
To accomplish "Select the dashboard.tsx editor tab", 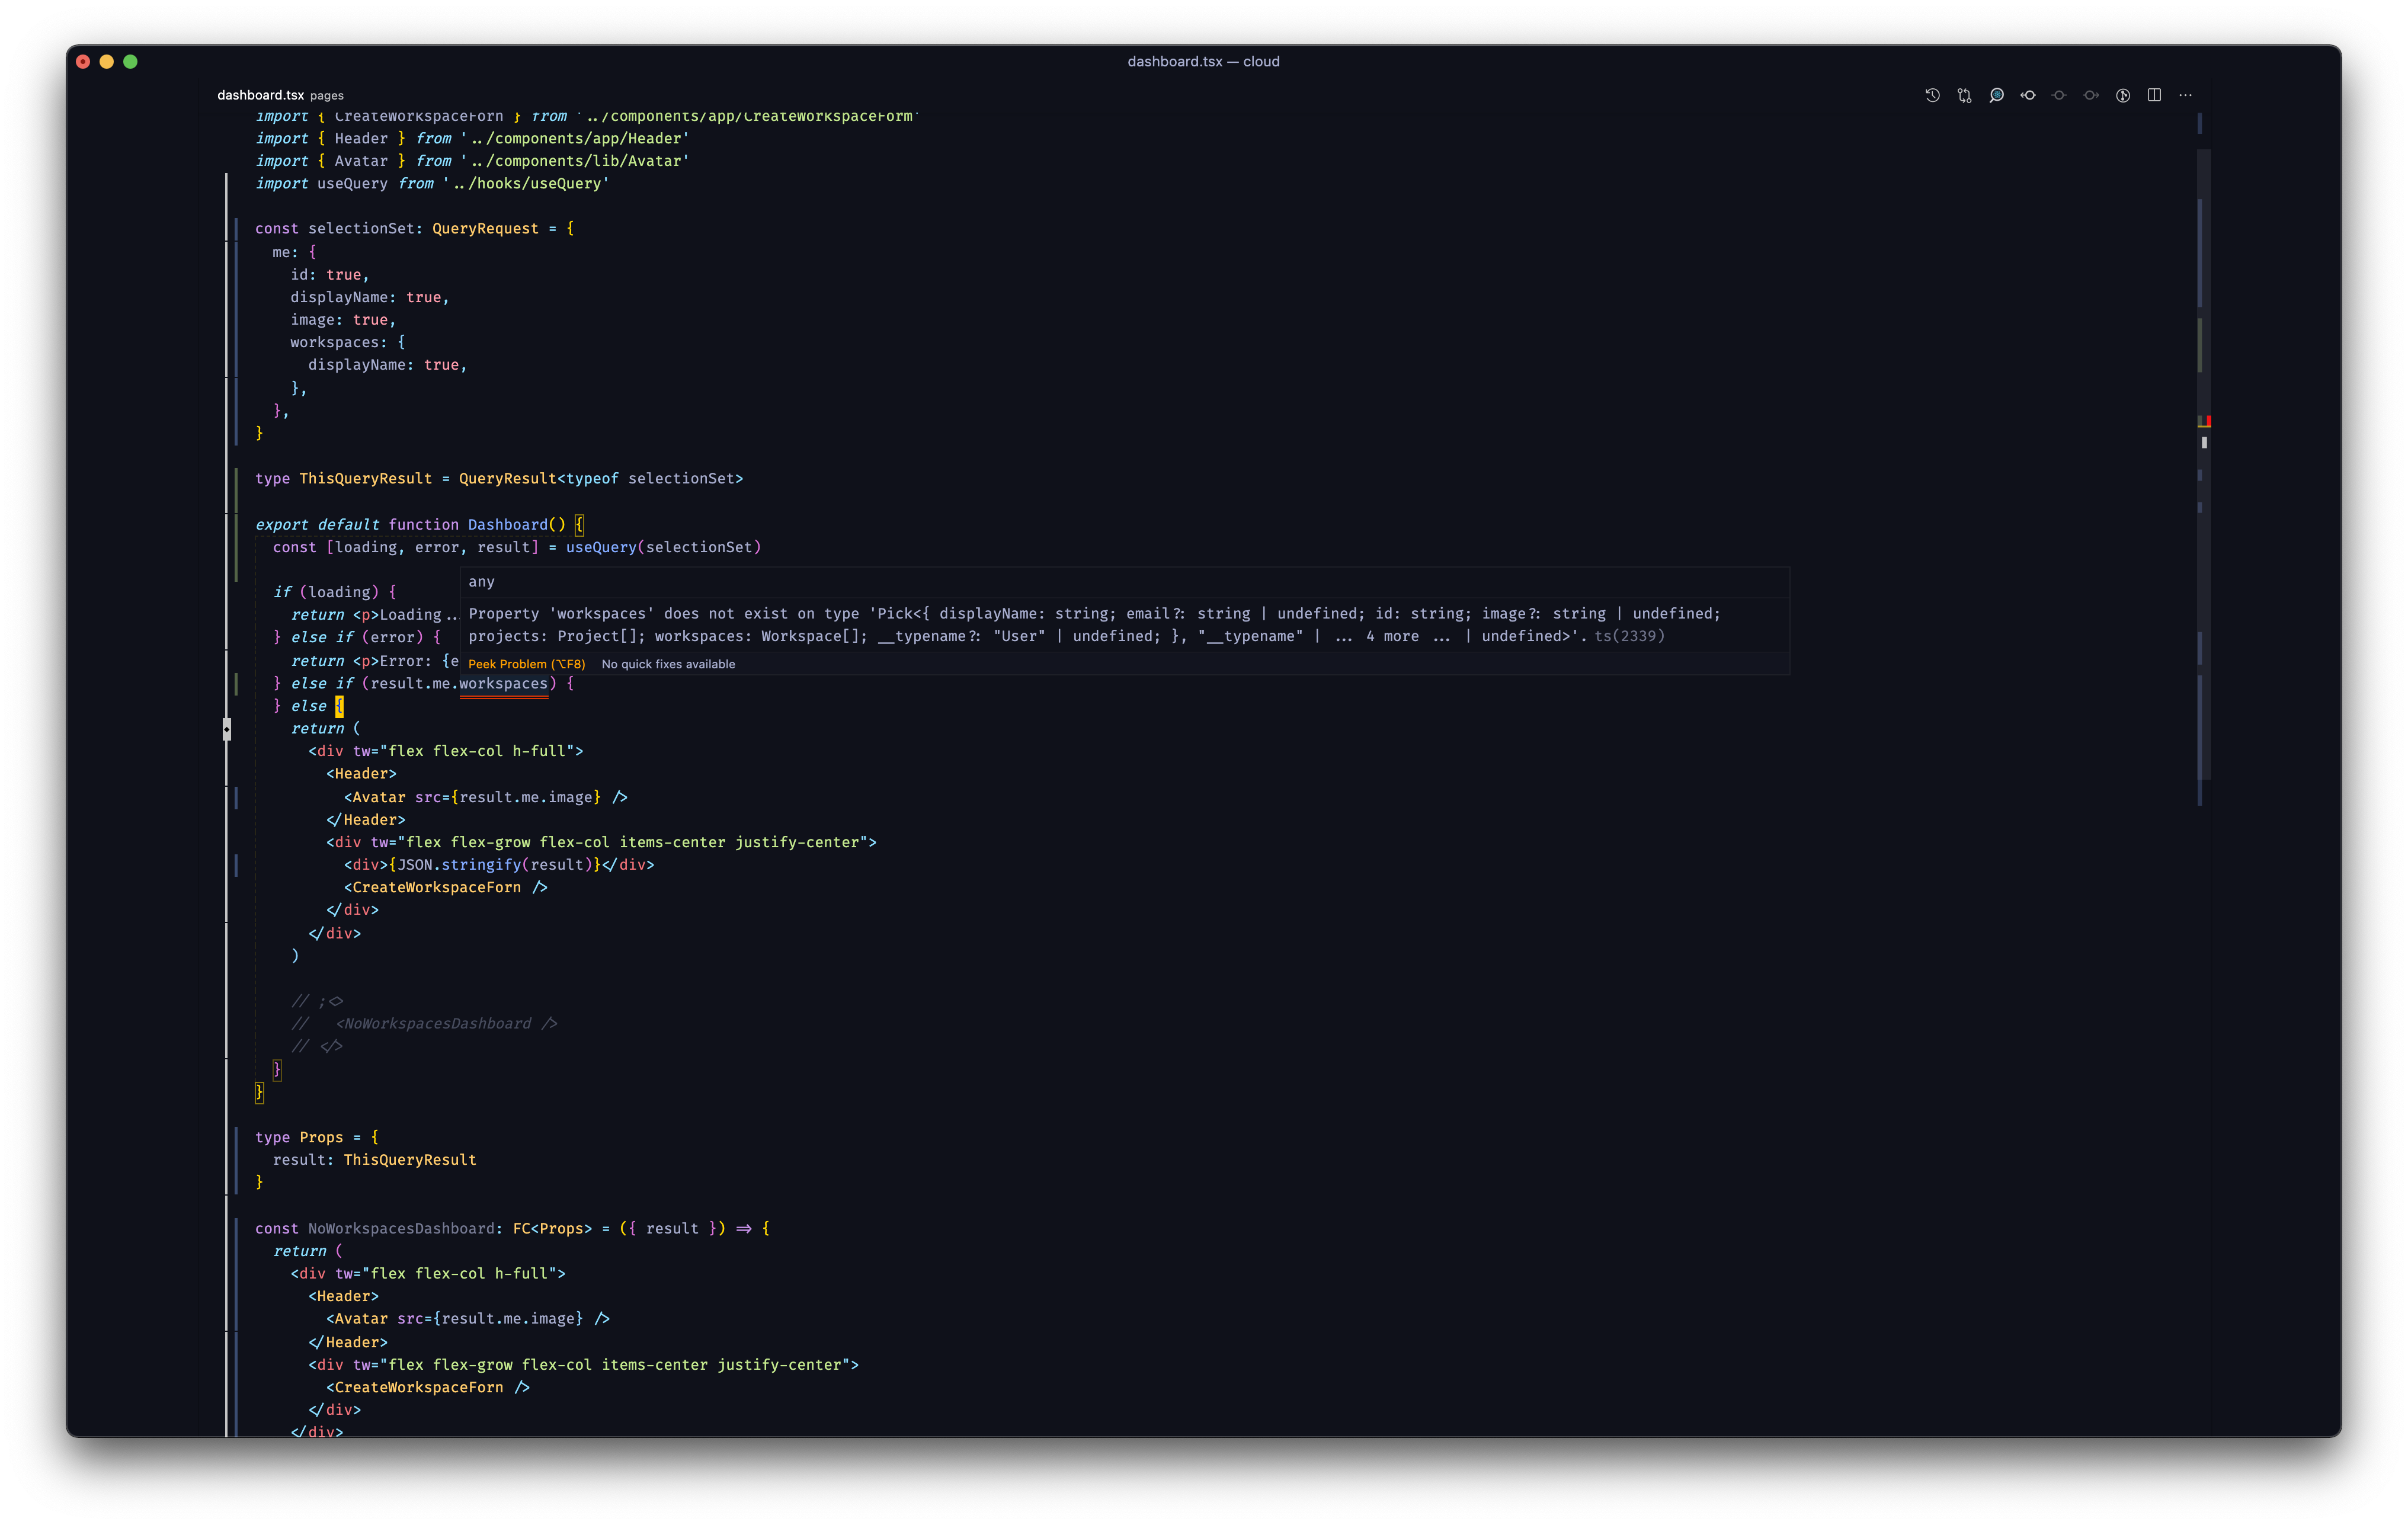I will click(260, 95).
